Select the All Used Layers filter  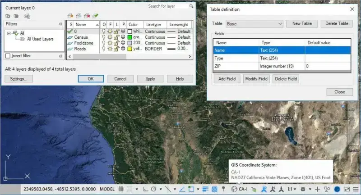(x=40, y=39)
